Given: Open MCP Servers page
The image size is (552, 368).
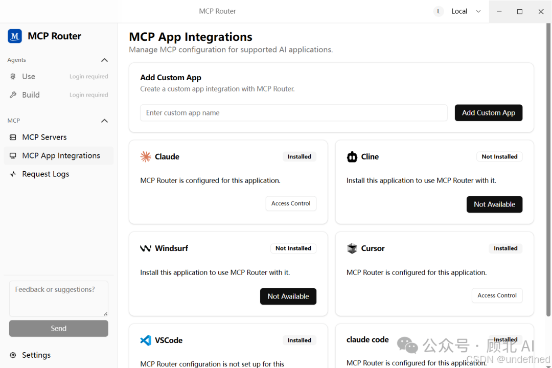Looking at the screenshot, I should tap(58, 137).
